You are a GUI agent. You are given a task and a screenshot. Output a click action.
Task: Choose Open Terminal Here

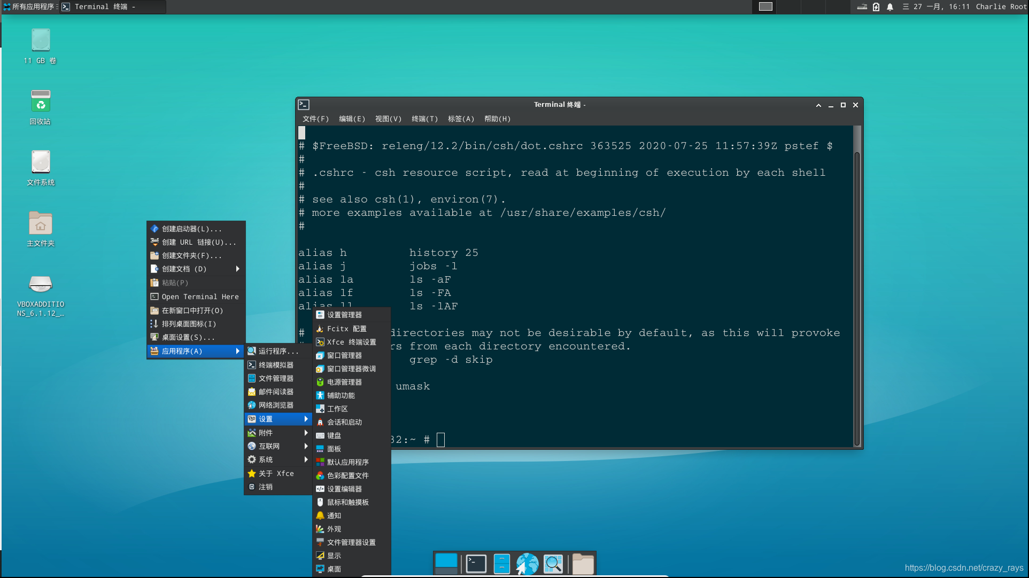click(196, 296)
